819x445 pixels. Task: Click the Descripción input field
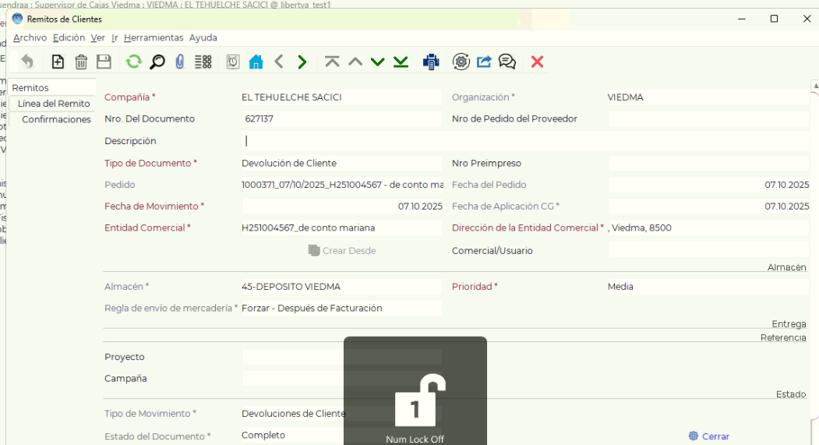coord(526,141)
